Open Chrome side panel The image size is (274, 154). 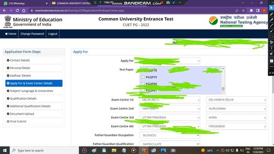pyautogui.click(x=258, y=10)
